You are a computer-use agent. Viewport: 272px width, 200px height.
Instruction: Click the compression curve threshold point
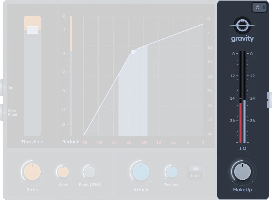[x=133, y=52]
